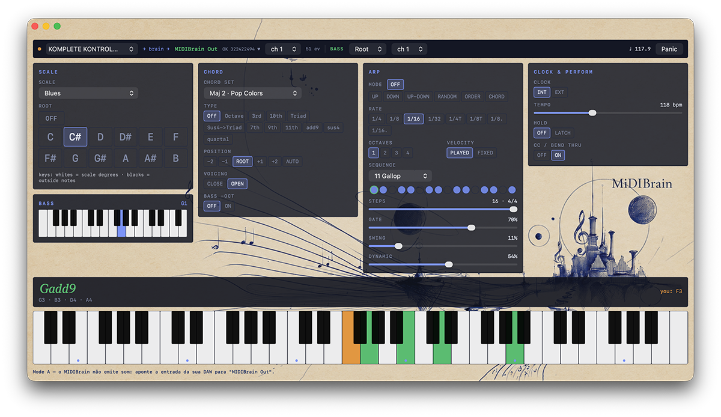Click the quarter-note tempo readout 117.9
This screenshot has height=417, width=721.
pos(640,49)
